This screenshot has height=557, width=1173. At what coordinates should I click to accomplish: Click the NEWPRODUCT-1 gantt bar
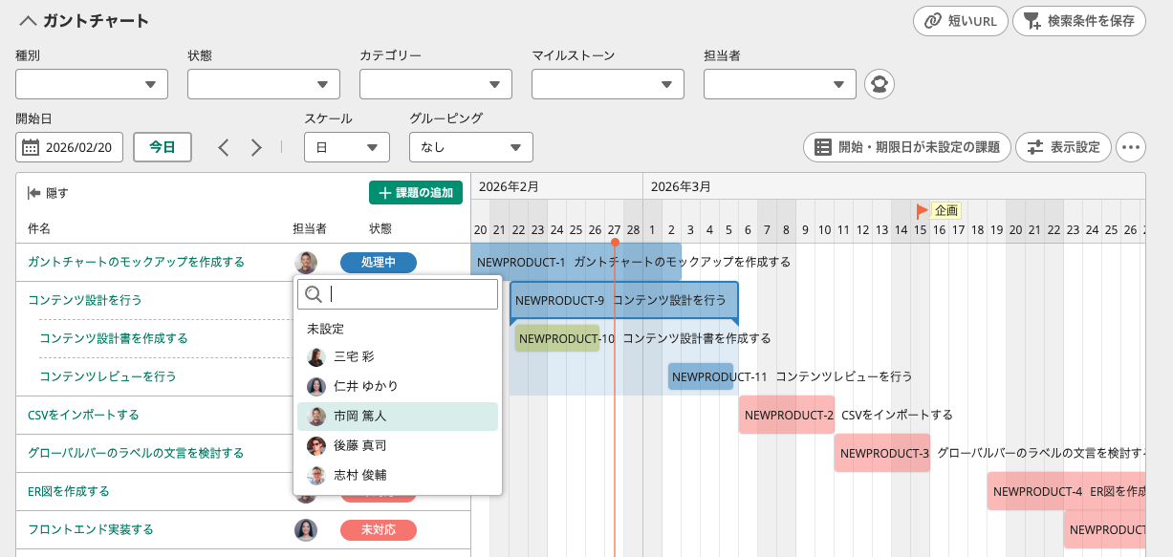576,262
